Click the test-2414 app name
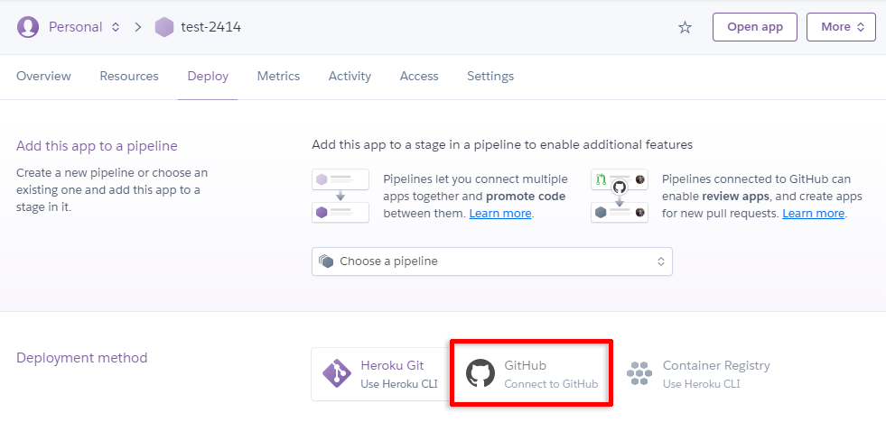The width and height of the screenshot is (886, 431). (x=210, y=26)
